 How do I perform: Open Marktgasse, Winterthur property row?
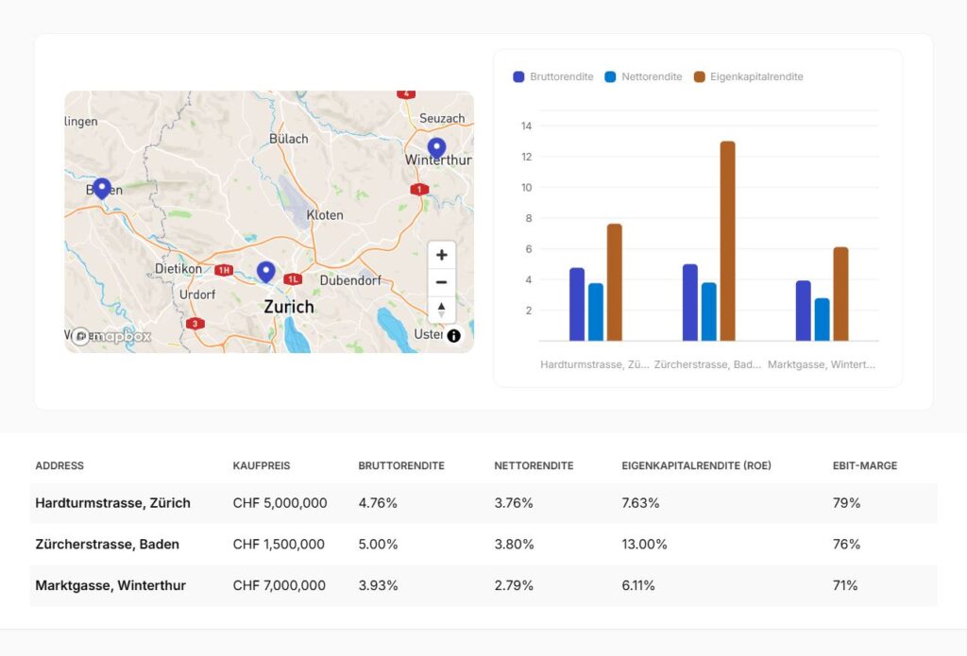110,585
